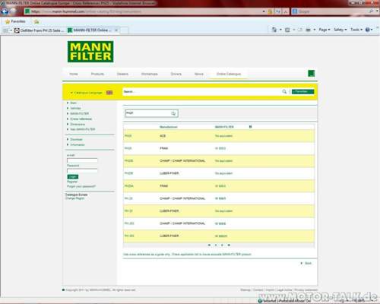Screen dimensions: 380x304
Task: Click the Print icon in command bar
Action: pos(308,30)
